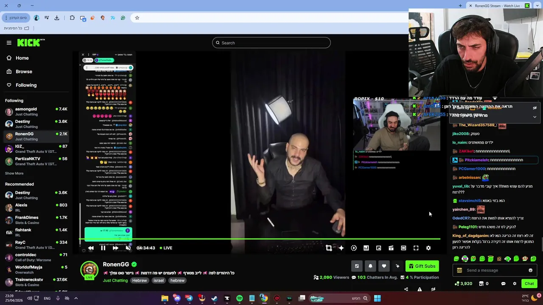This screenshot has width=543, height=305.
Task: Toggle theater mode in player
Action: click(x=403, y=248)
